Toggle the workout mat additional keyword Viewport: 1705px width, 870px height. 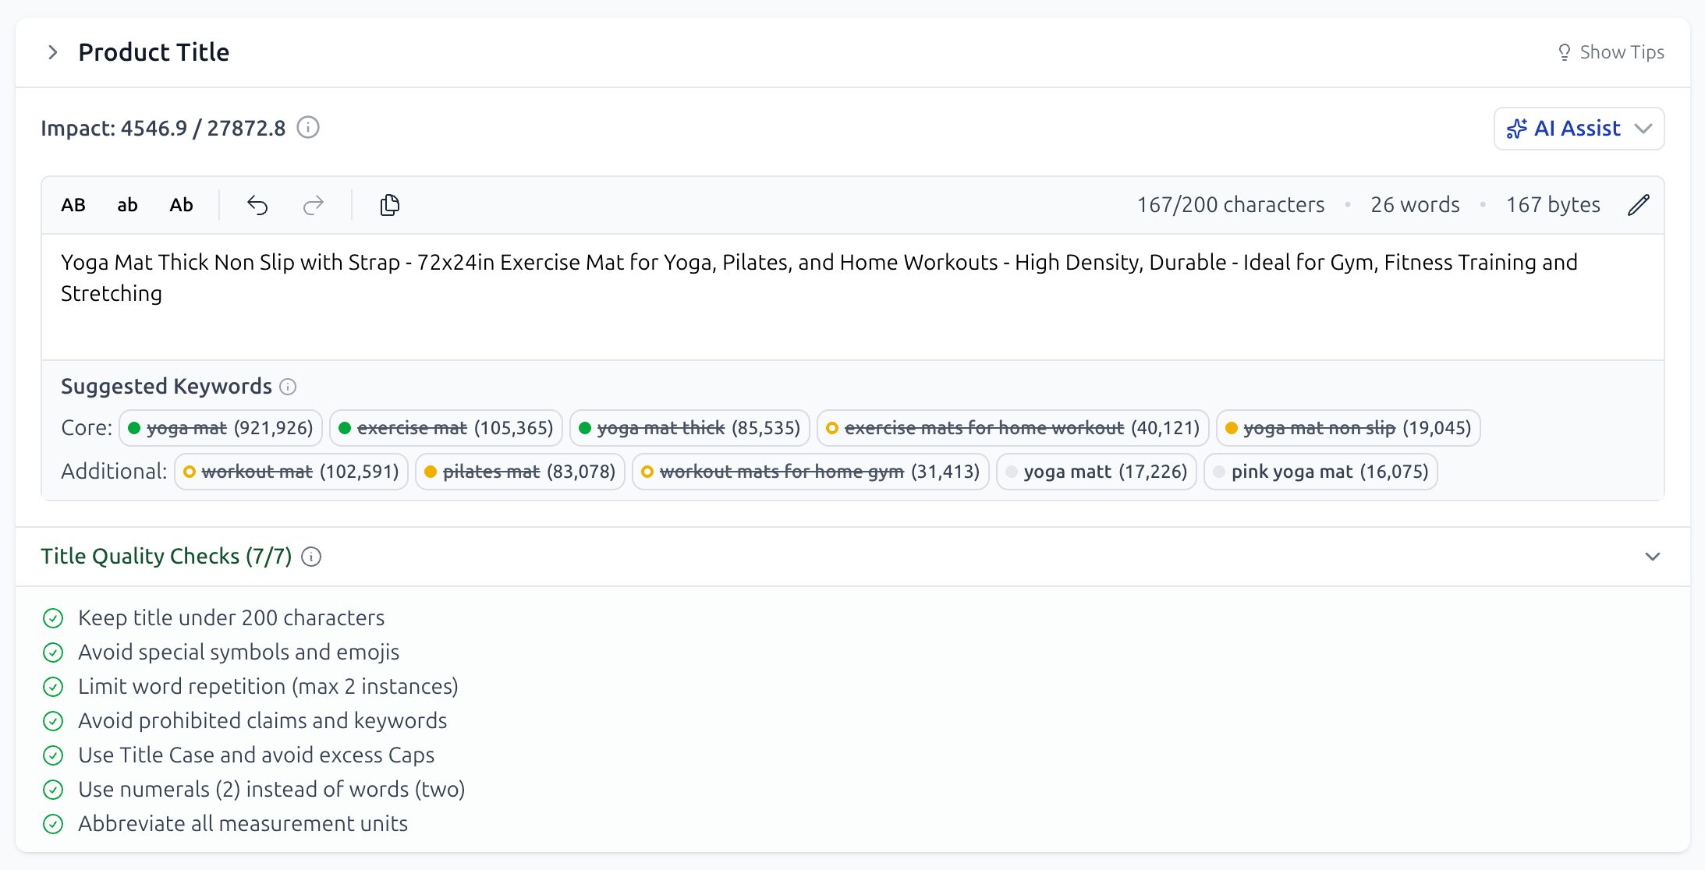tap(290, 472)
